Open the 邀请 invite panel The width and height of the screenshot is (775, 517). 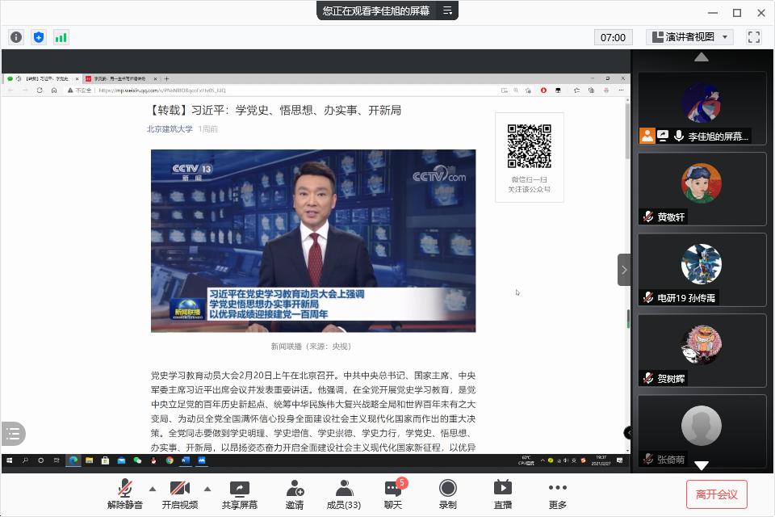295,494
